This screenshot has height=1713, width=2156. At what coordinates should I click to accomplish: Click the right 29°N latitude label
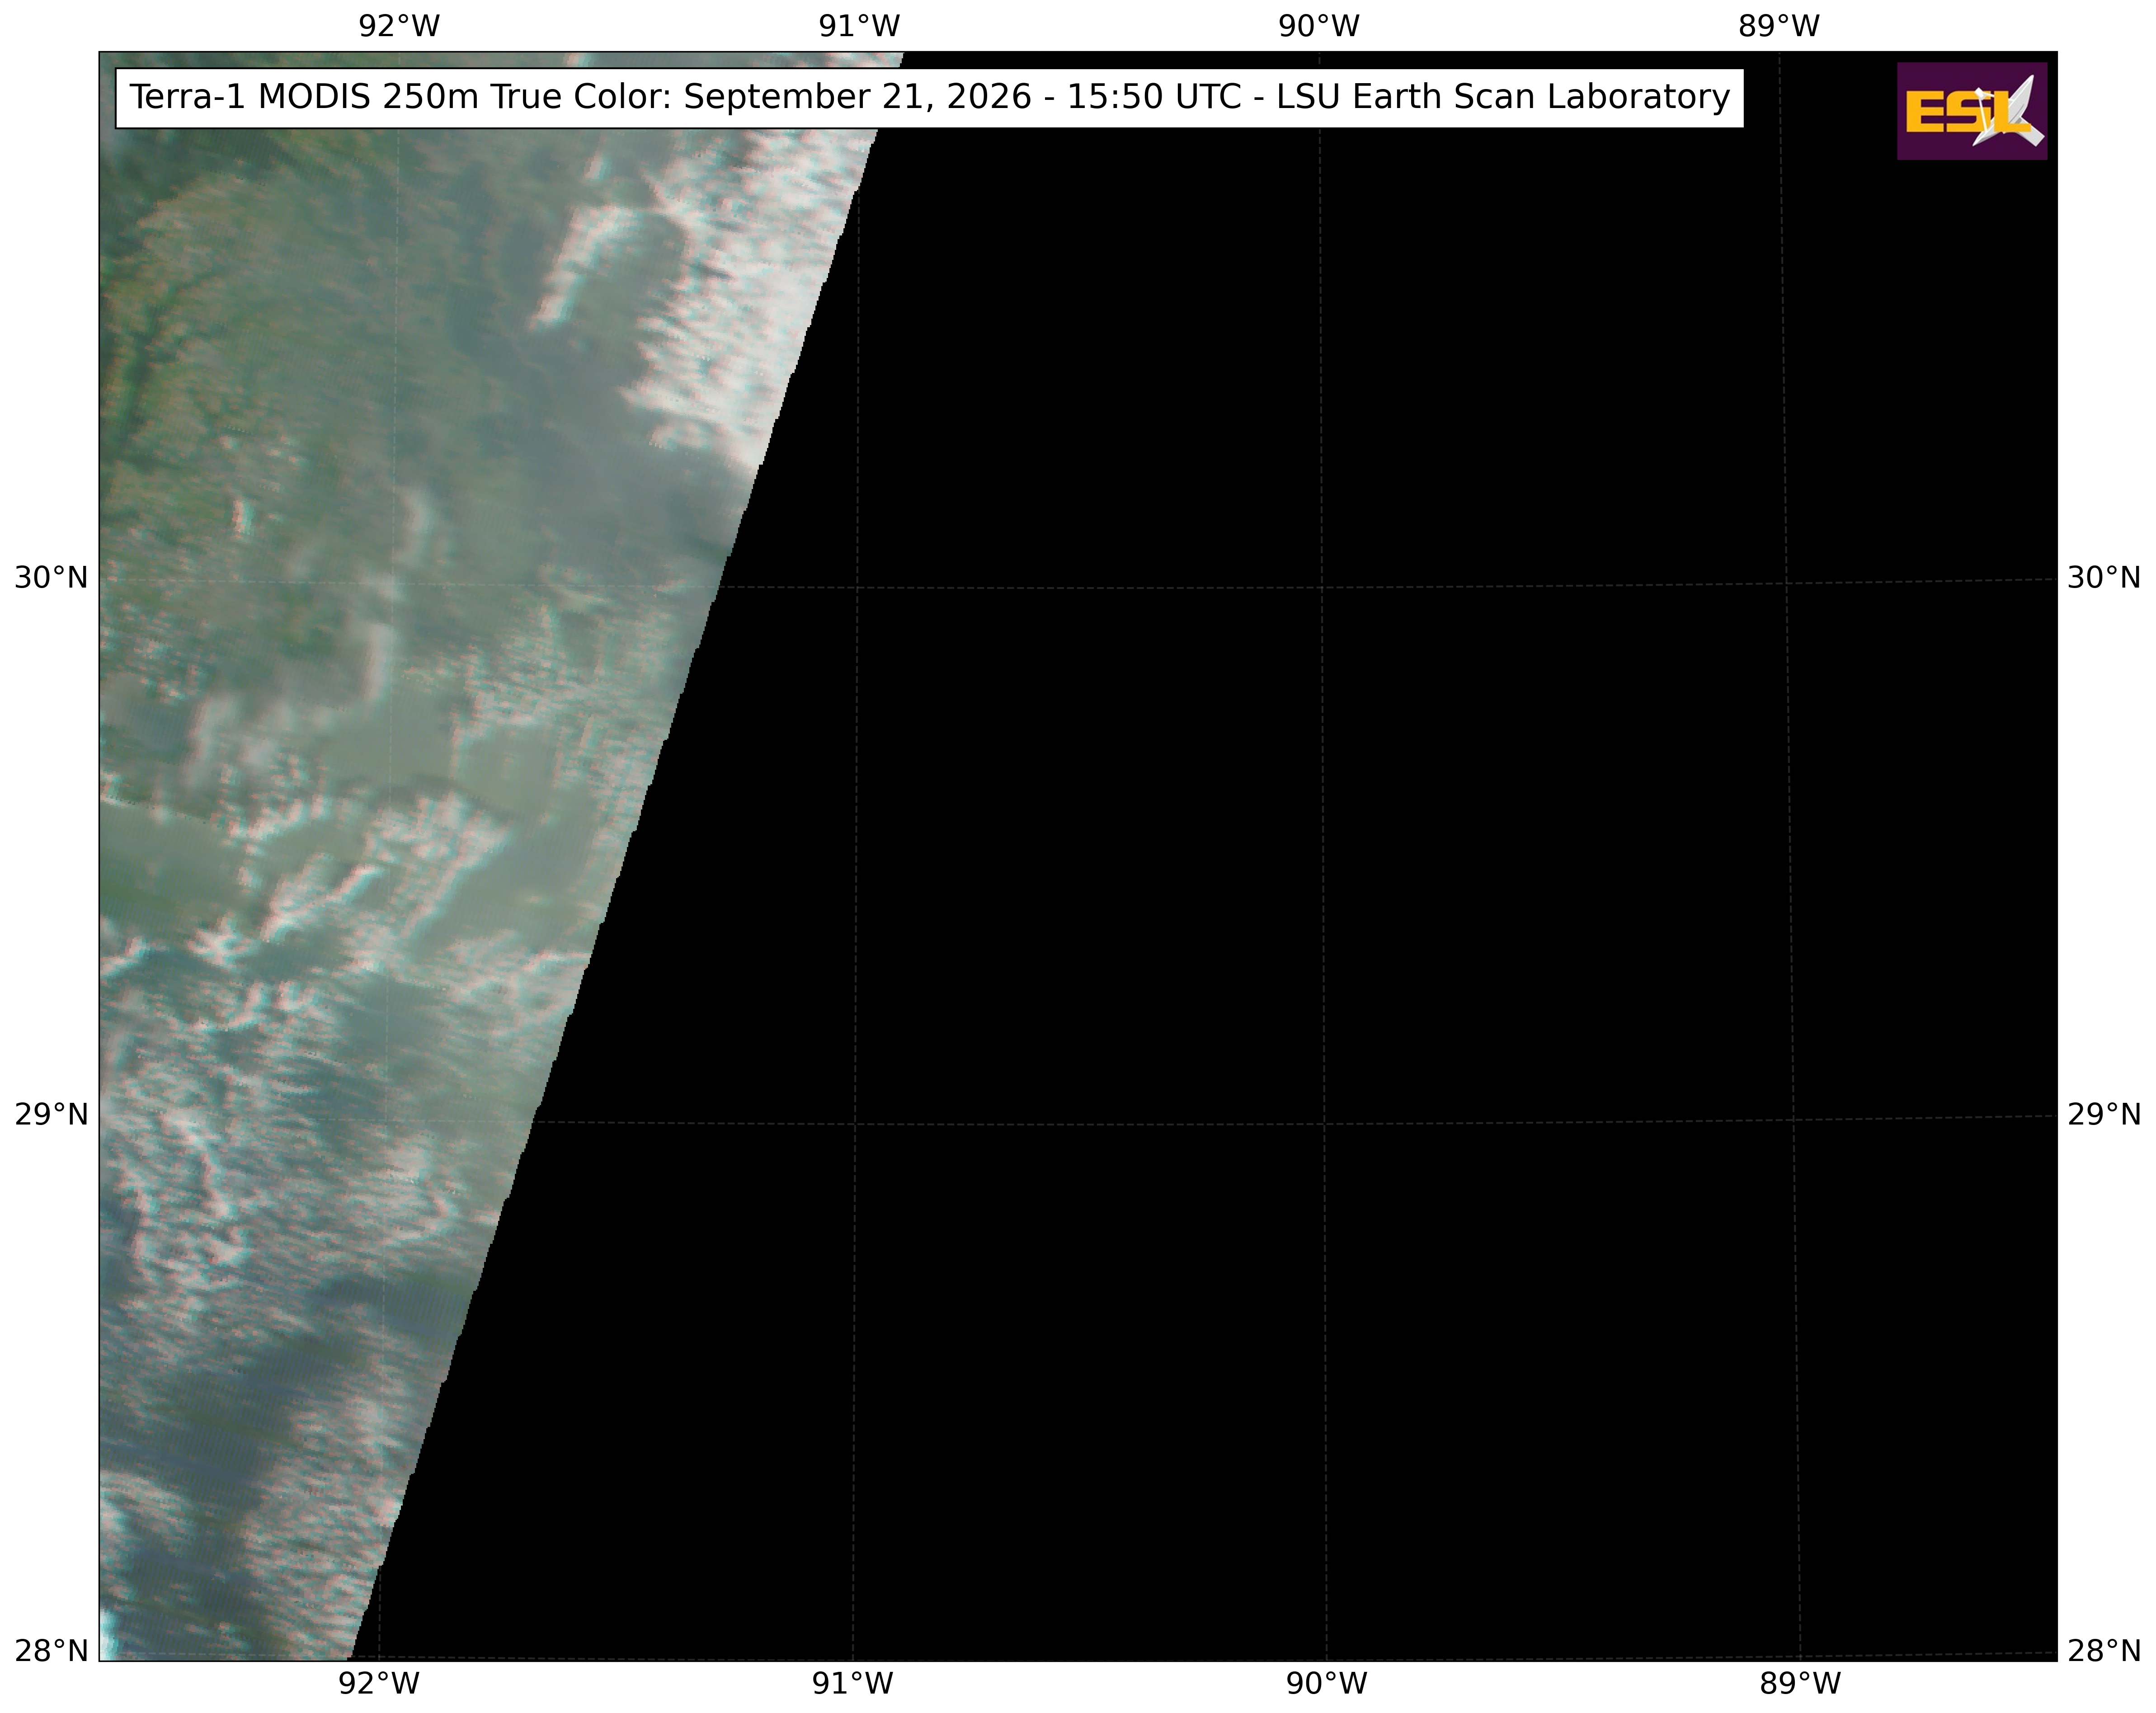pyautogui.click(x=2104, y=1114)
